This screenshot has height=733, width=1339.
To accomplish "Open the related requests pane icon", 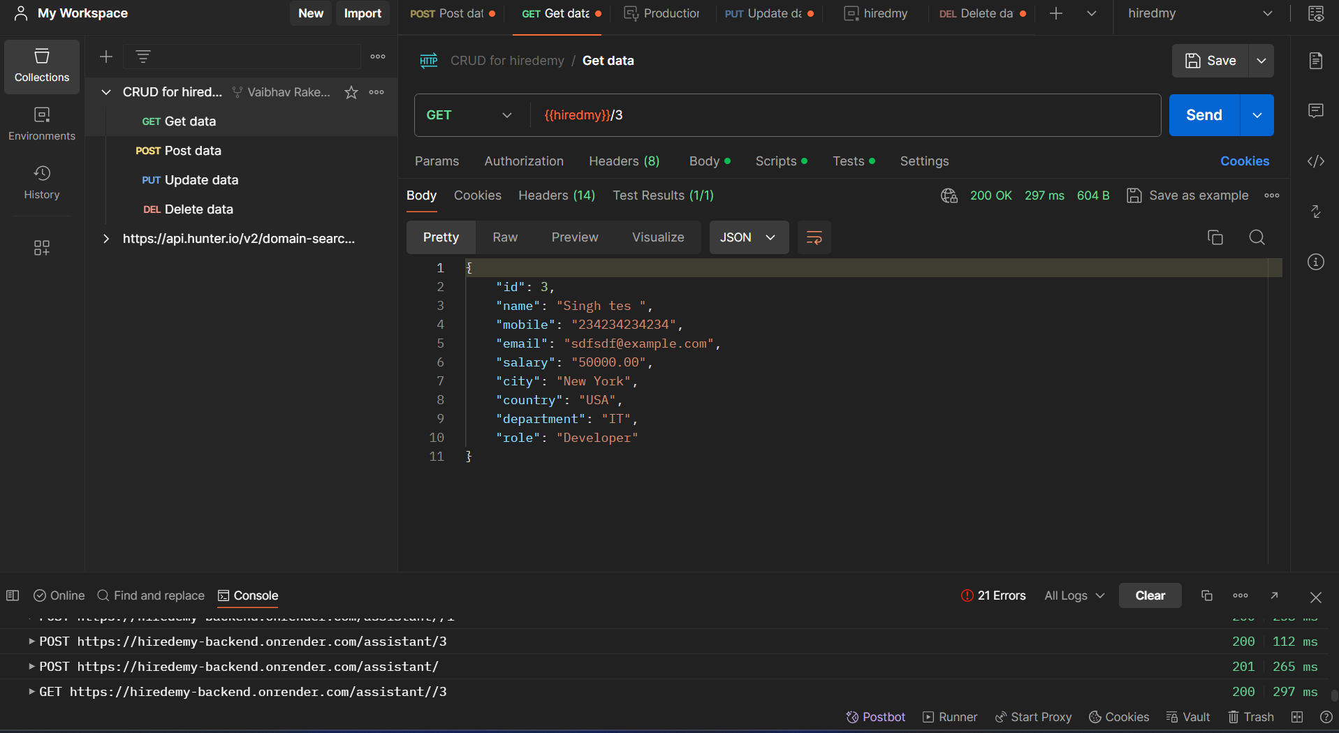I will (x=1316, y=212).
